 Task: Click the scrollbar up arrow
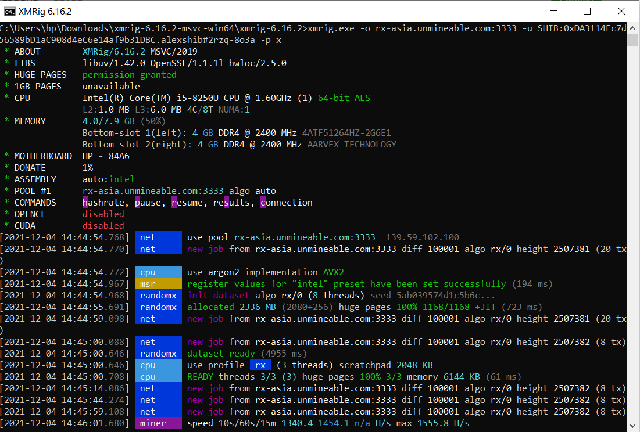pos(632,28)
